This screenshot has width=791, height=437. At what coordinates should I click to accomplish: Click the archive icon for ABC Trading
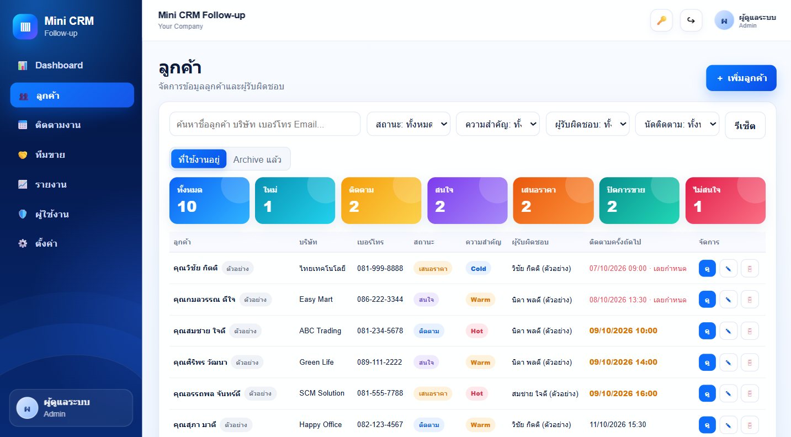pos(750,331)
